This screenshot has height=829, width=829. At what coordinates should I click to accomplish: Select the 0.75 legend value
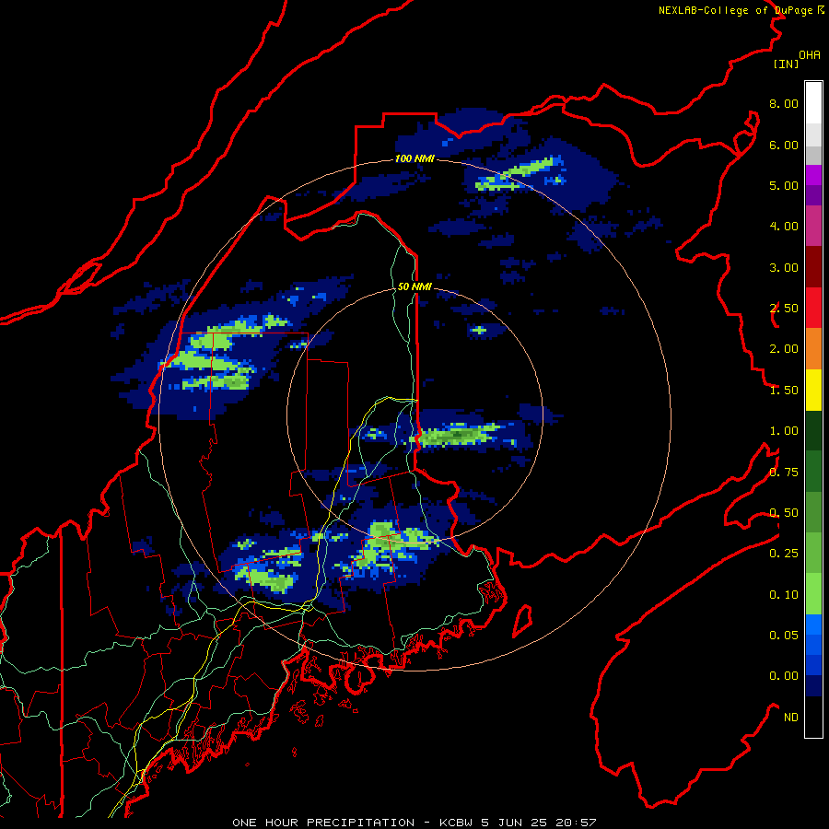784,473
